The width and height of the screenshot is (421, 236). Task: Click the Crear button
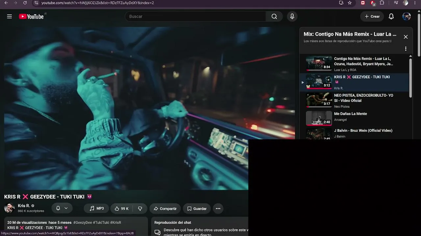(372, 16)
